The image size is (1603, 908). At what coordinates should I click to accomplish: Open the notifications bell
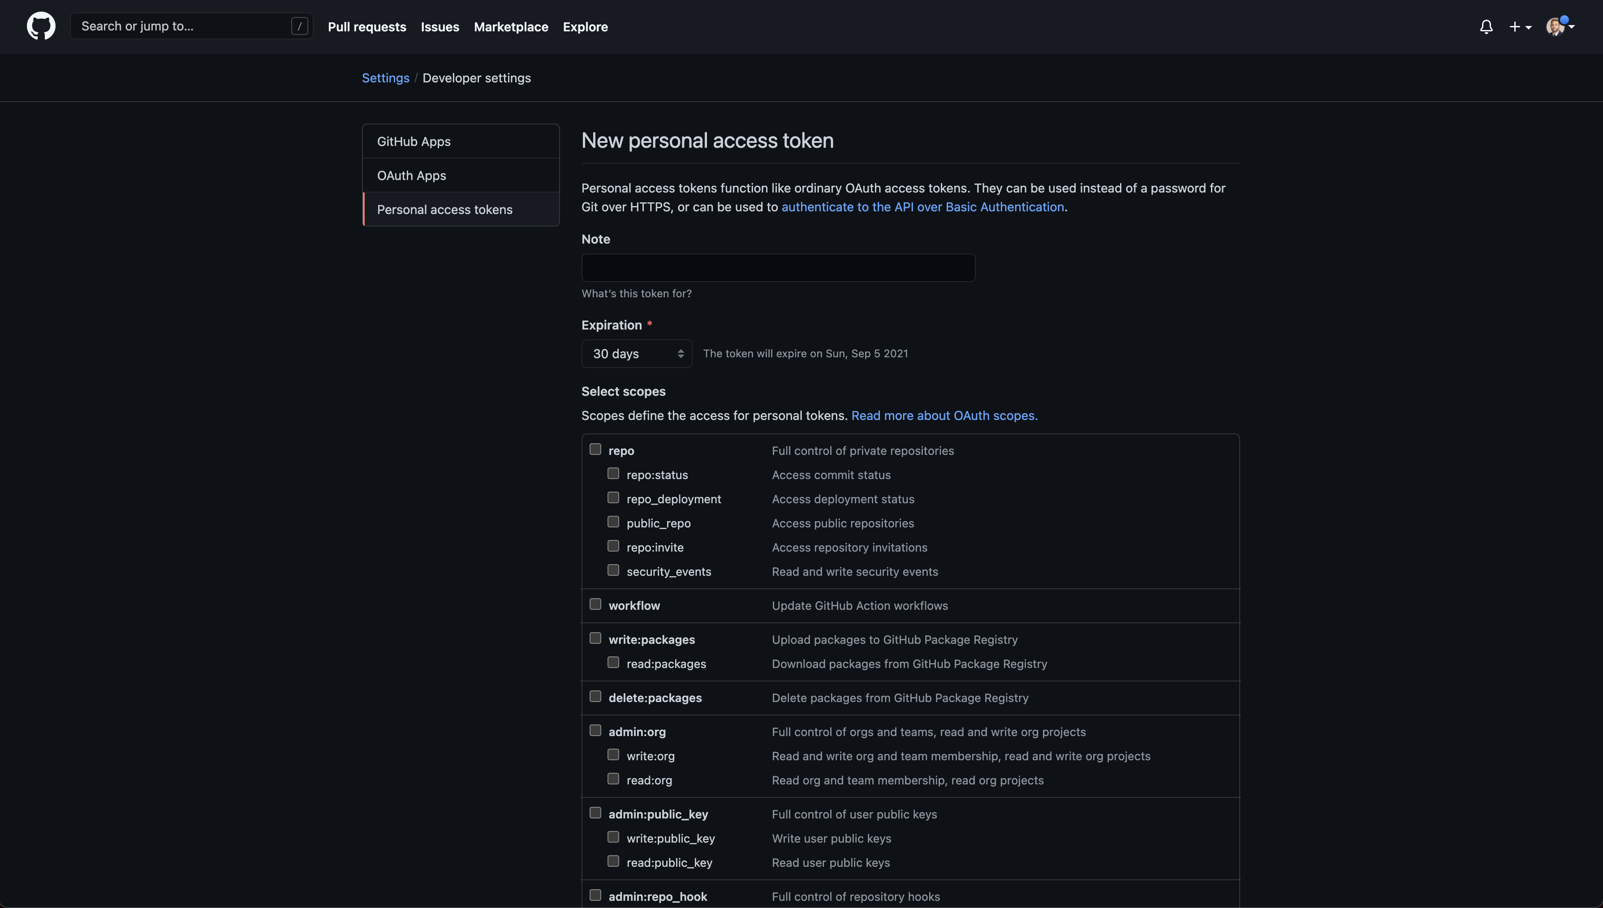(x=1487, y=27)
